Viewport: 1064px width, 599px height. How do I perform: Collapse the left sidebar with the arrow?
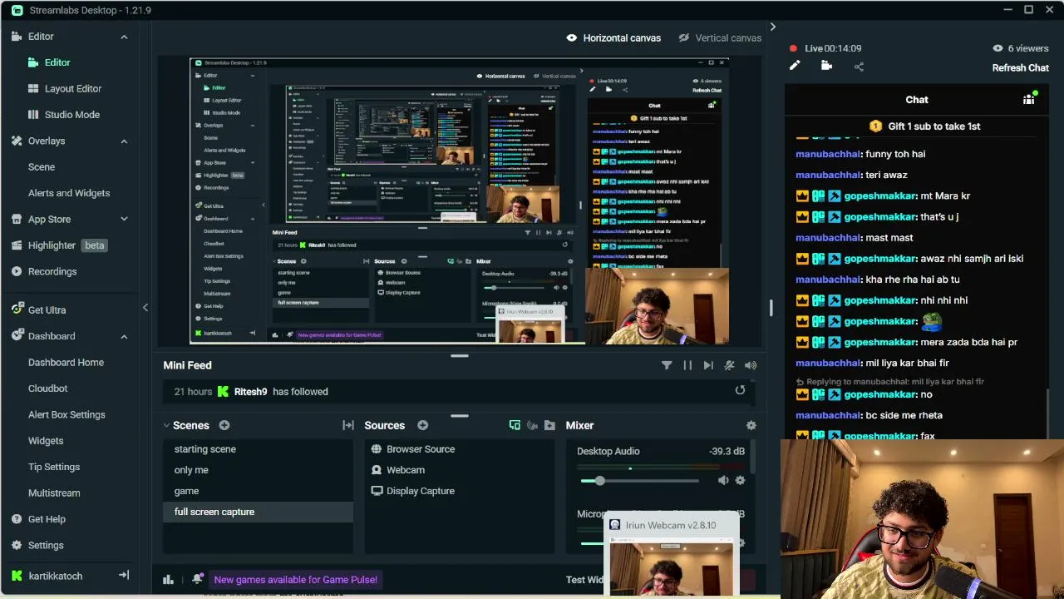tap(145, 308)
